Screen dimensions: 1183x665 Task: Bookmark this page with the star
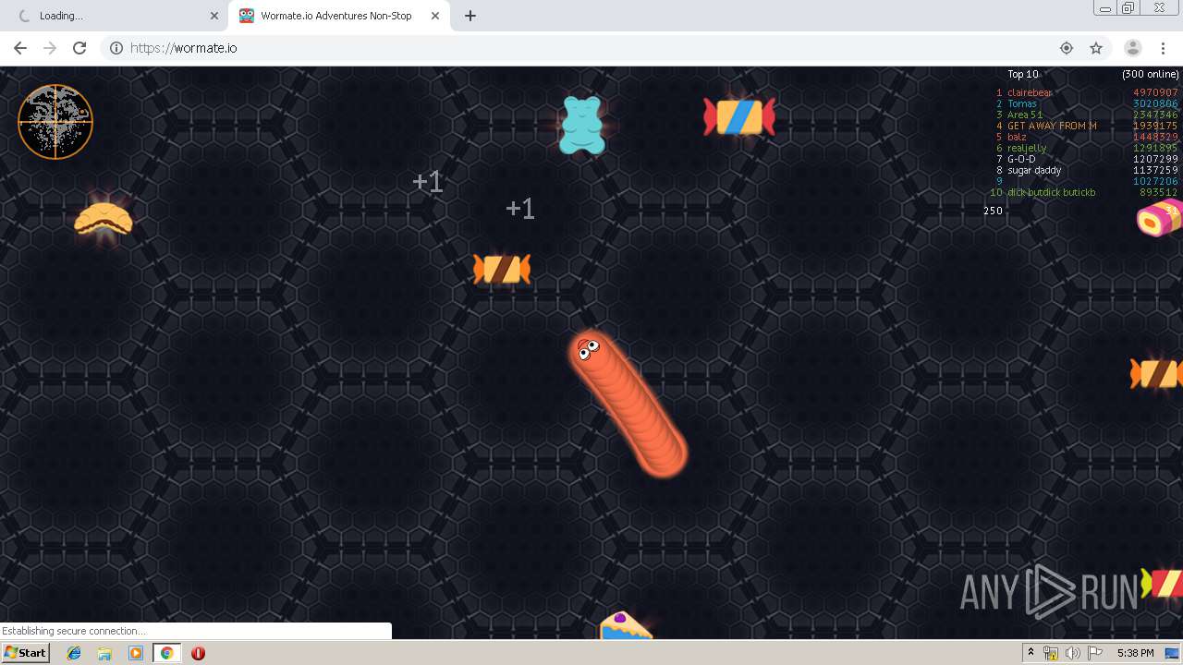1096,48
